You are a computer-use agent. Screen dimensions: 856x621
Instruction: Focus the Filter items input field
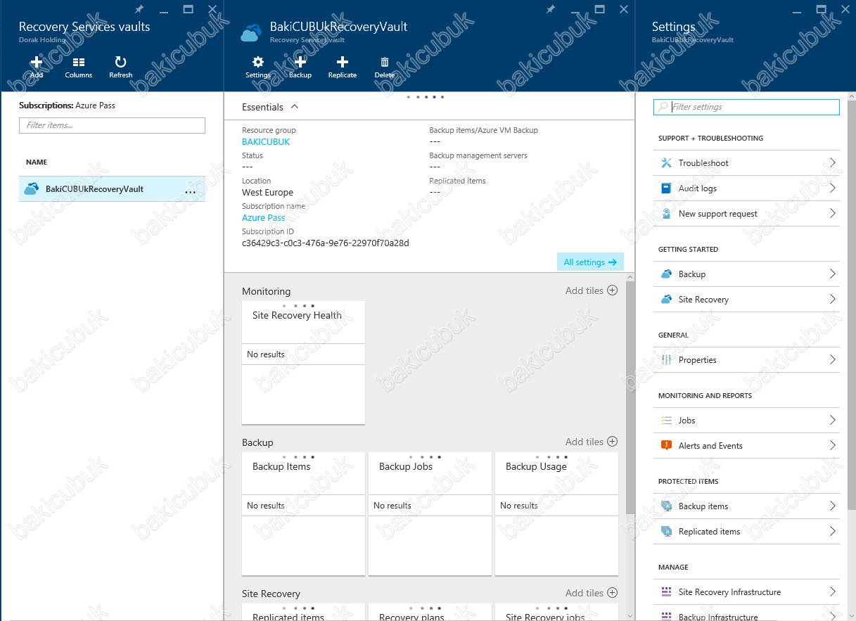tap(112, 125)
